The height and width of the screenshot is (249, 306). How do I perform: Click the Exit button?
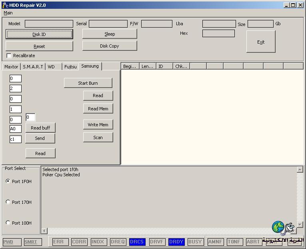261,42
